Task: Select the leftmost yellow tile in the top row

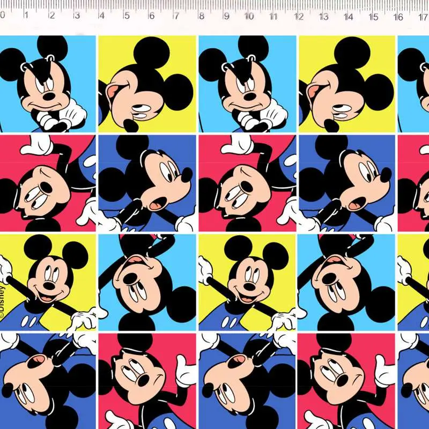Action: click(147, 84)
